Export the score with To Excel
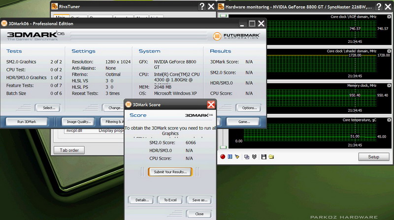Viewport: 394px width, 220px height. (170, 200)
